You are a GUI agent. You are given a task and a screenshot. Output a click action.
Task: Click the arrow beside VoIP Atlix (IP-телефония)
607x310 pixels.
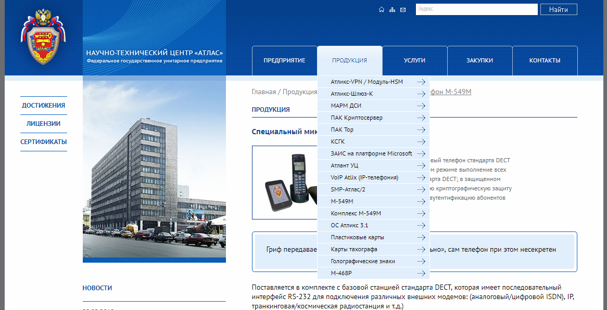click(421, 178)
